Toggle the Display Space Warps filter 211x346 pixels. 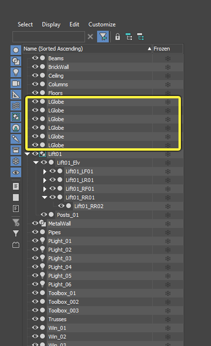(16, 106)
